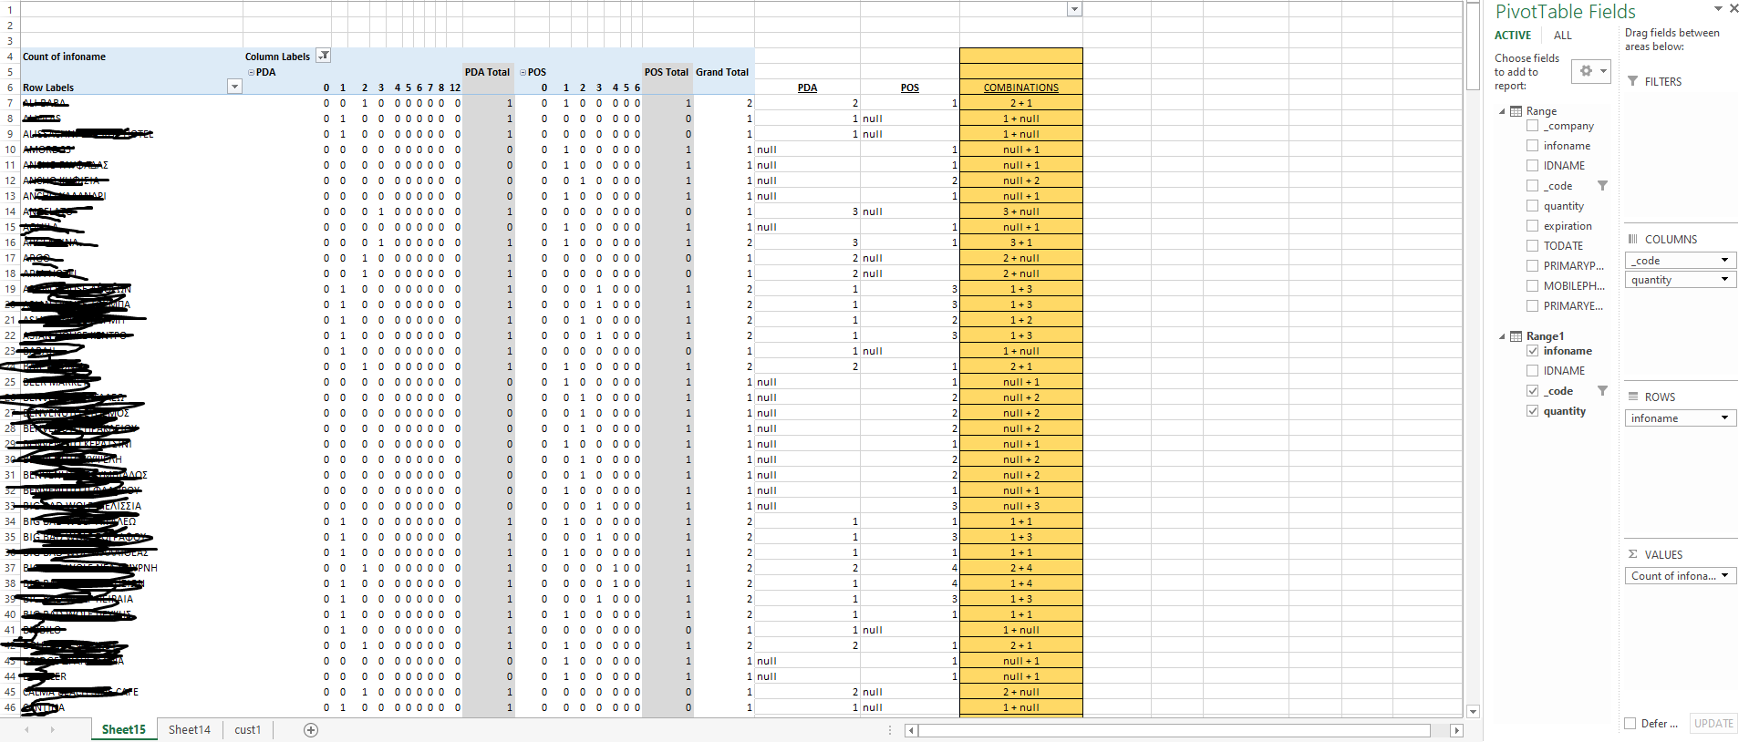
Task: Click the filter icon beside Range _code
Action: coord(1602,186)
